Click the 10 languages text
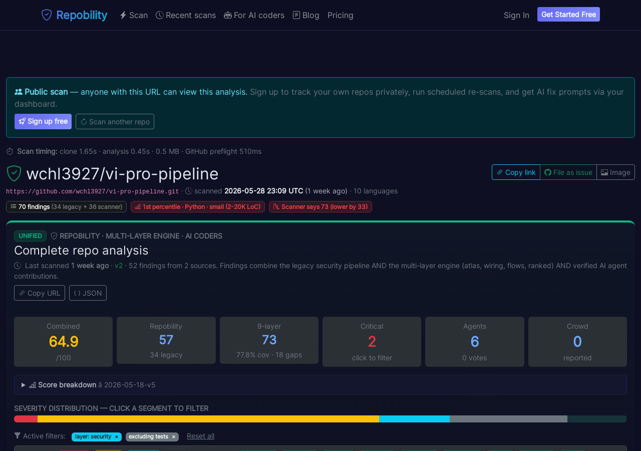Viewport: 641px width, 451px height. [x=376, y=191]
